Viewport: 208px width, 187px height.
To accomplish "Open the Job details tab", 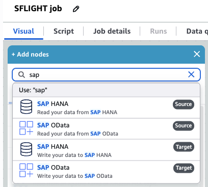I will pyautogui.click(x=112, y=31).
